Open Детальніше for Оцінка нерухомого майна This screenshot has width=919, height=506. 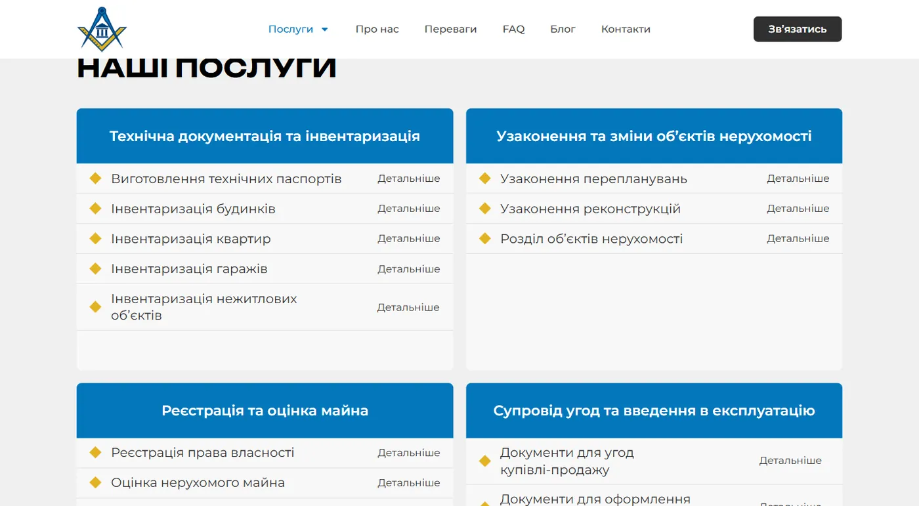click(x=408, y=483)
